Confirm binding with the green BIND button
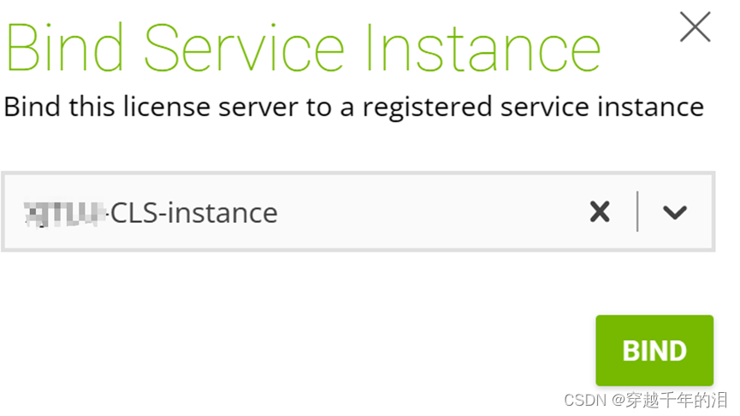 point(654,350)
